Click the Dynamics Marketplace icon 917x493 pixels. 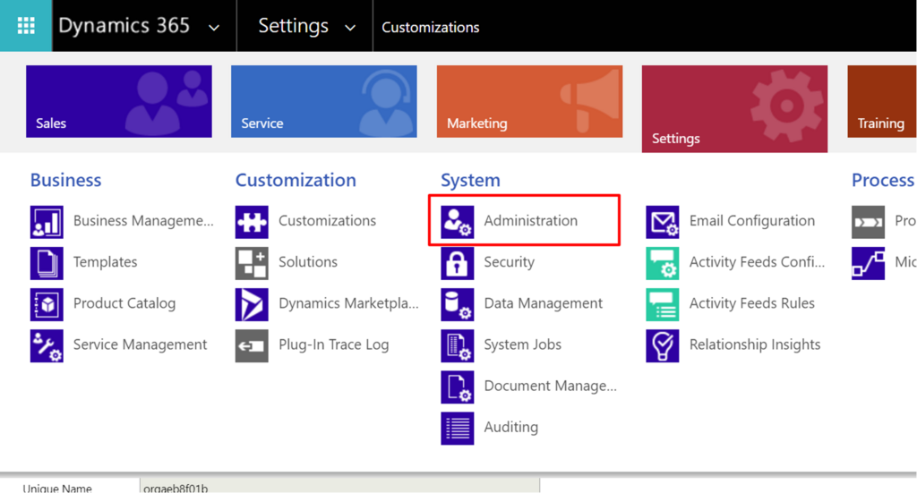(252, 304)
